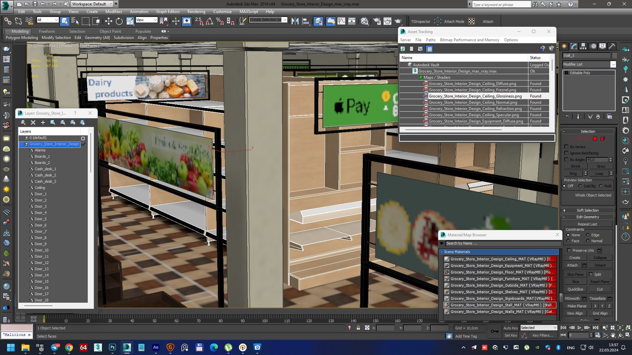Enable the Preserve UVs checkbox

569,250
